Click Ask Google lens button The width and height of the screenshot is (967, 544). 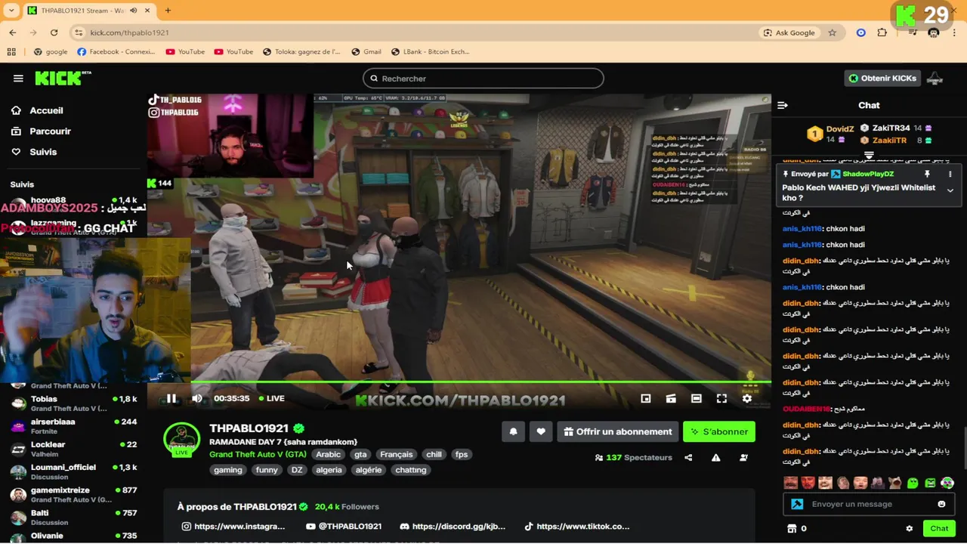[789, 32]
